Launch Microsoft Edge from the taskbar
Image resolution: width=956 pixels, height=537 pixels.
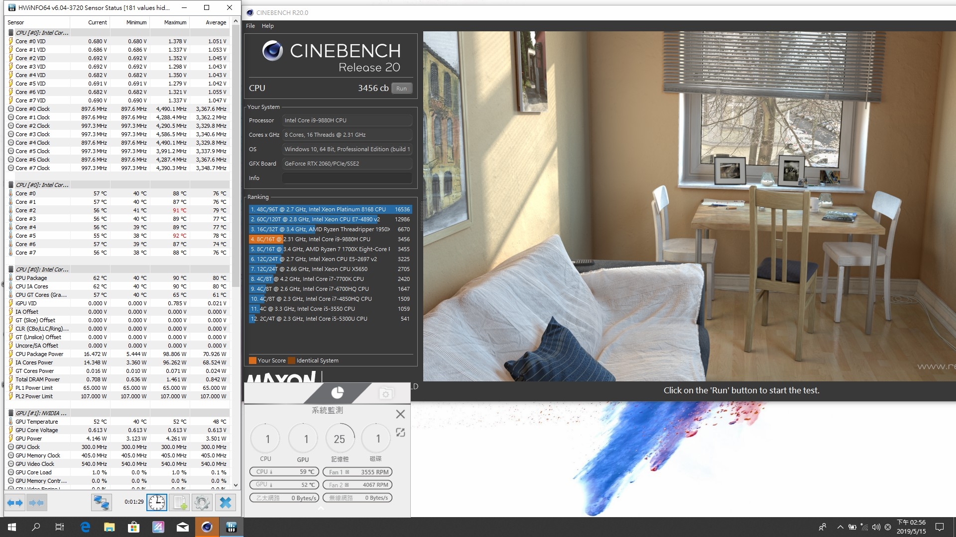point(85,527)
